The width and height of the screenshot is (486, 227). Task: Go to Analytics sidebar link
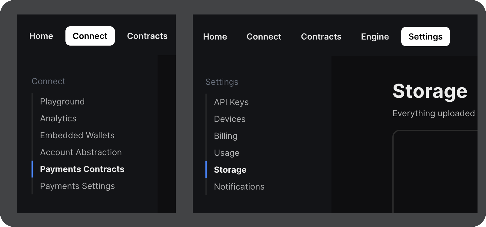coord(58,118)
